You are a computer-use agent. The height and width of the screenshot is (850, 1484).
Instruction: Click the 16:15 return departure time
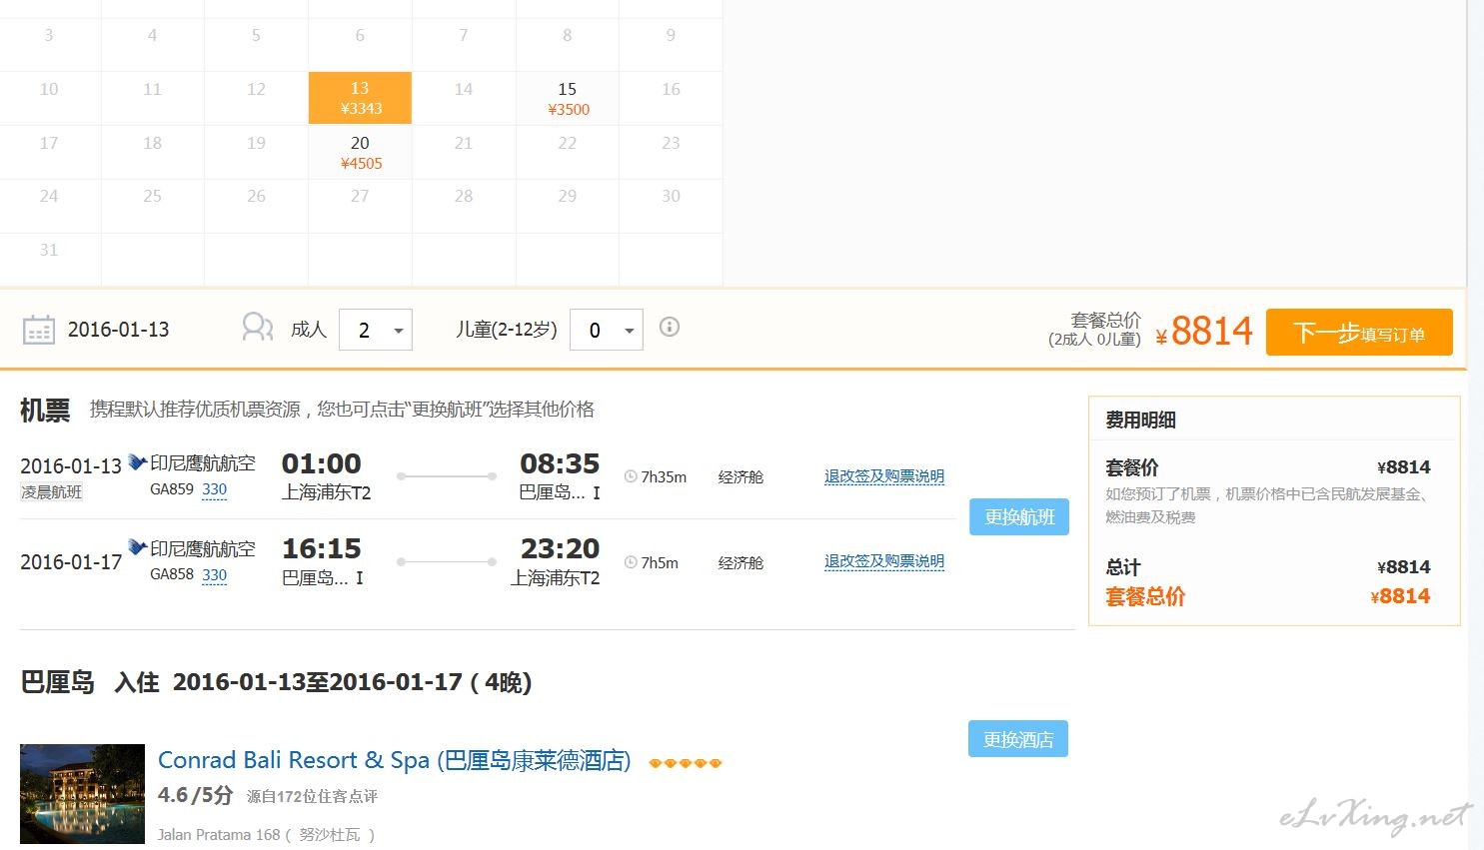coord(322,548)
